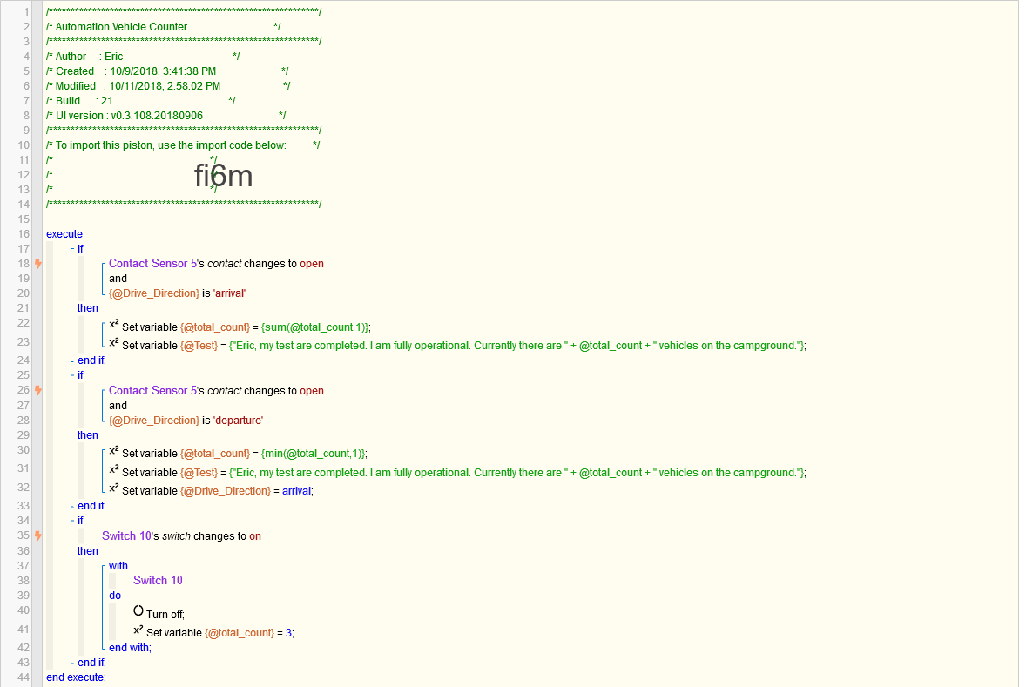1026x687 pixels.
Task: Click the fi6m import code
Action: (223, 176)
